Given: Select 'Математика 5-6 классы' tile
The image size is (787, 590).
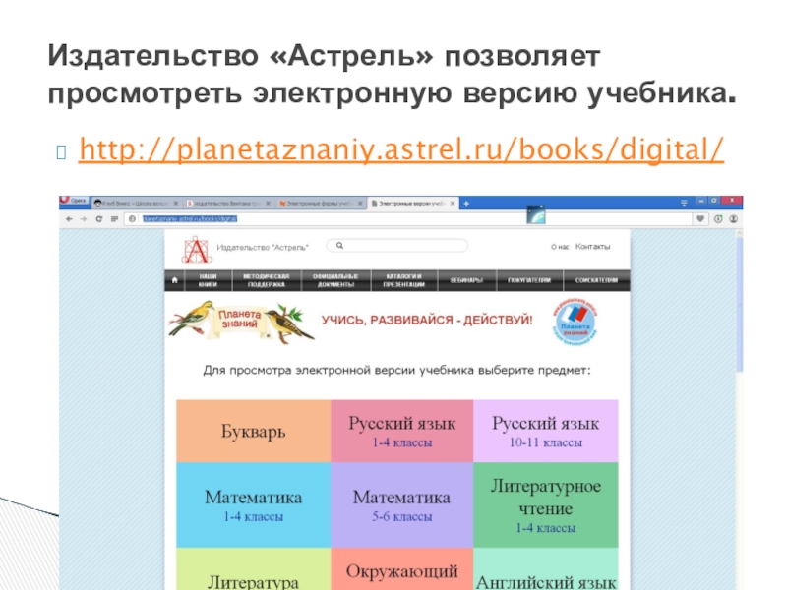Looking at the screenshot, I should [402, 504].
